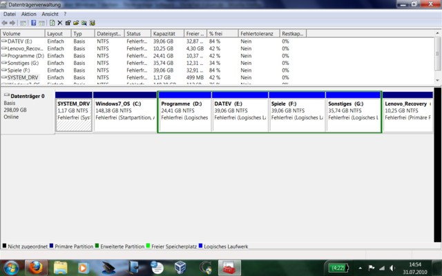Image resolution: width=442 pixels, height=276 pixels.
Task: Open the Datei menu
Action: click(10, 14)
